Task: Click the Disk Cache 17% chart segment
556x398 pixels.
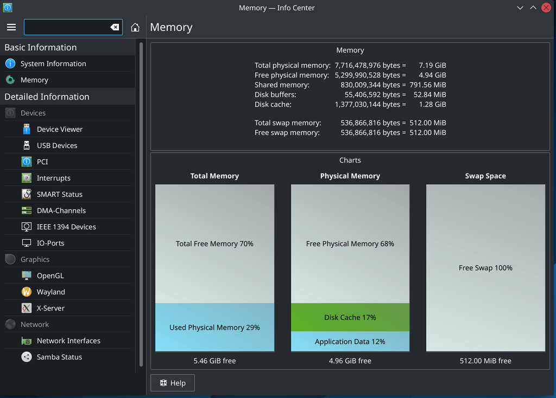Action: (x=350, y=317)
